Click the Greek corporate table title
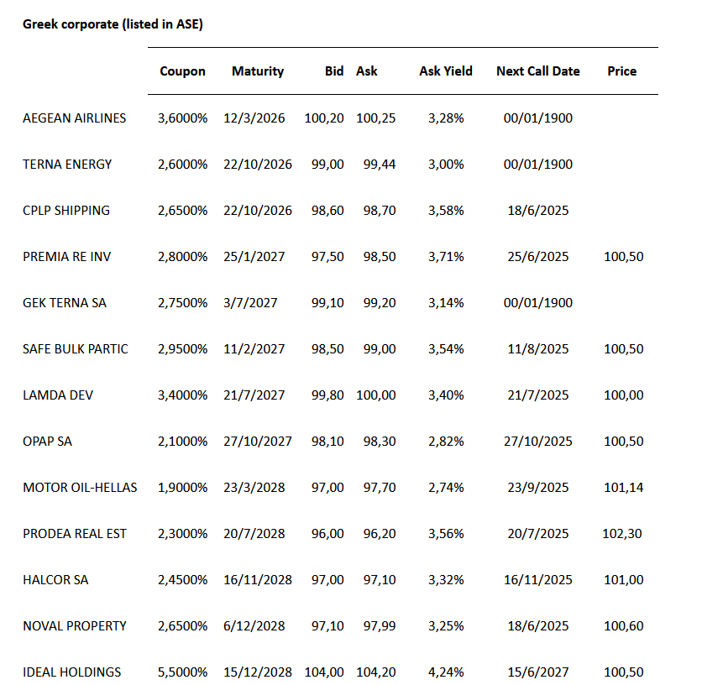Viewport: 702px width, 685px height. click(113, 24)
